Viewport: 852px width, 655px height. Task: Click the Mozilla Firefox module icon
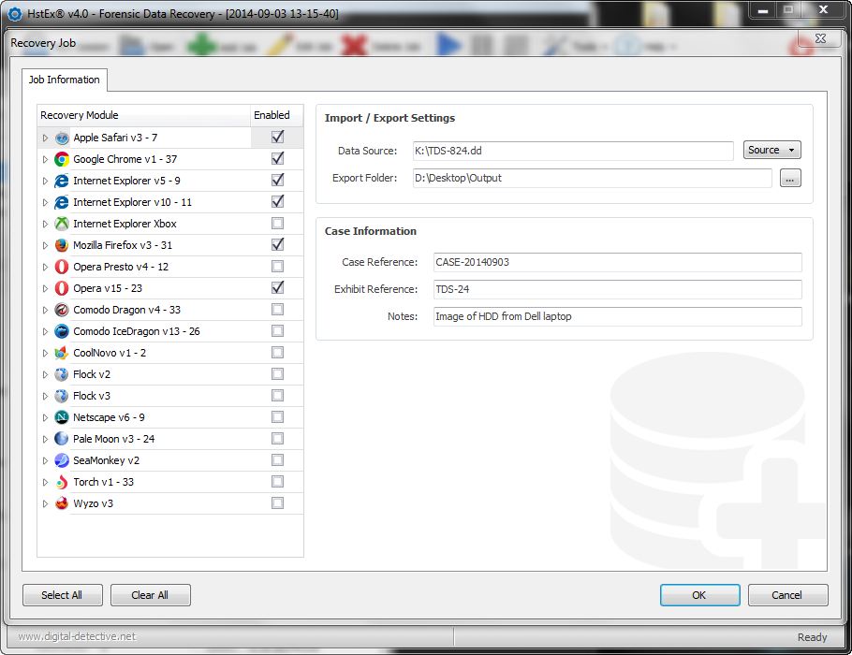[x=62, y=245]
